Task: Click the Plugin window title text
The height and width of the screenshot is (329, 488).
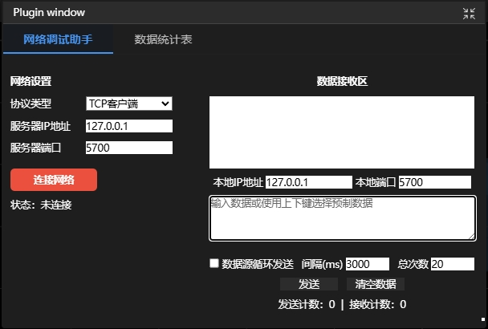Action: [49, 13]
